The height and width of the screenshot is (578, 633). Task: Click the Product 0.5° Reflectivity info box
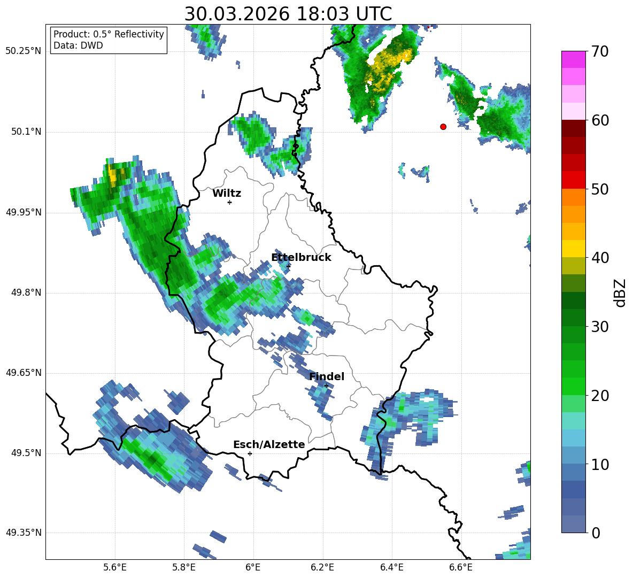pyautogui.click(x=109, y=40)
